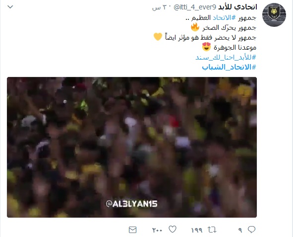The width and height of the screenshot is (293, 237).
Task: Click the yellow heart emoji
Action: click(158, 37)
